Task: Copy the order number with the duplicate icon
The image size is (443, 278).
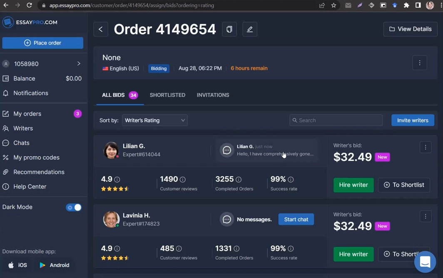Action: click(229, 29)
